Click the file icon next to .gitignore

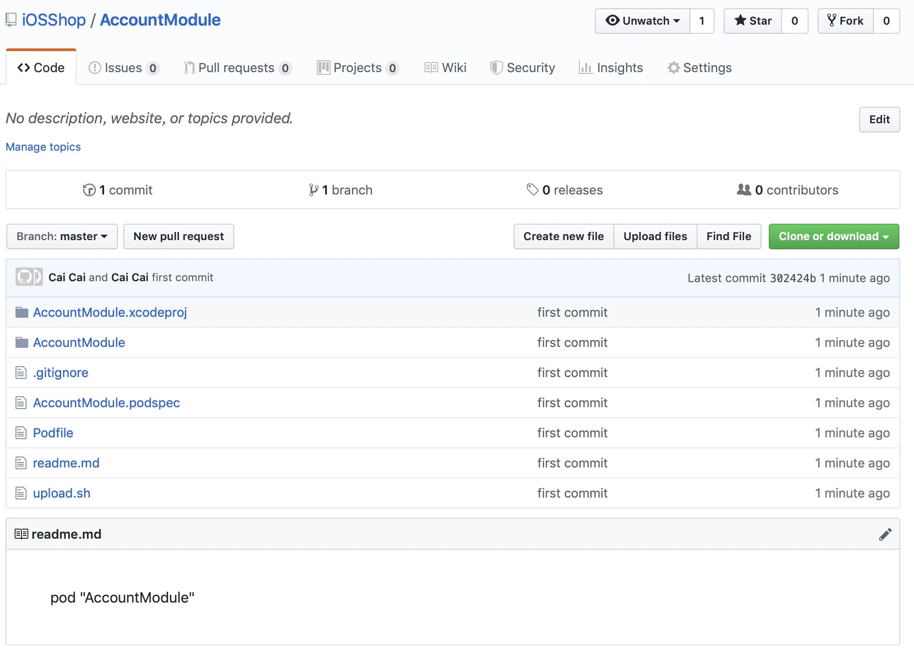pyautogui.click(x=21, y=373)
